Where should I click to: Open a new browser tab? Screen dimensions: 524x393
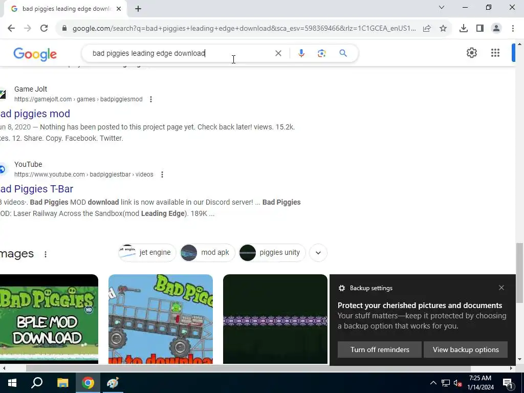tap(138, 9)
